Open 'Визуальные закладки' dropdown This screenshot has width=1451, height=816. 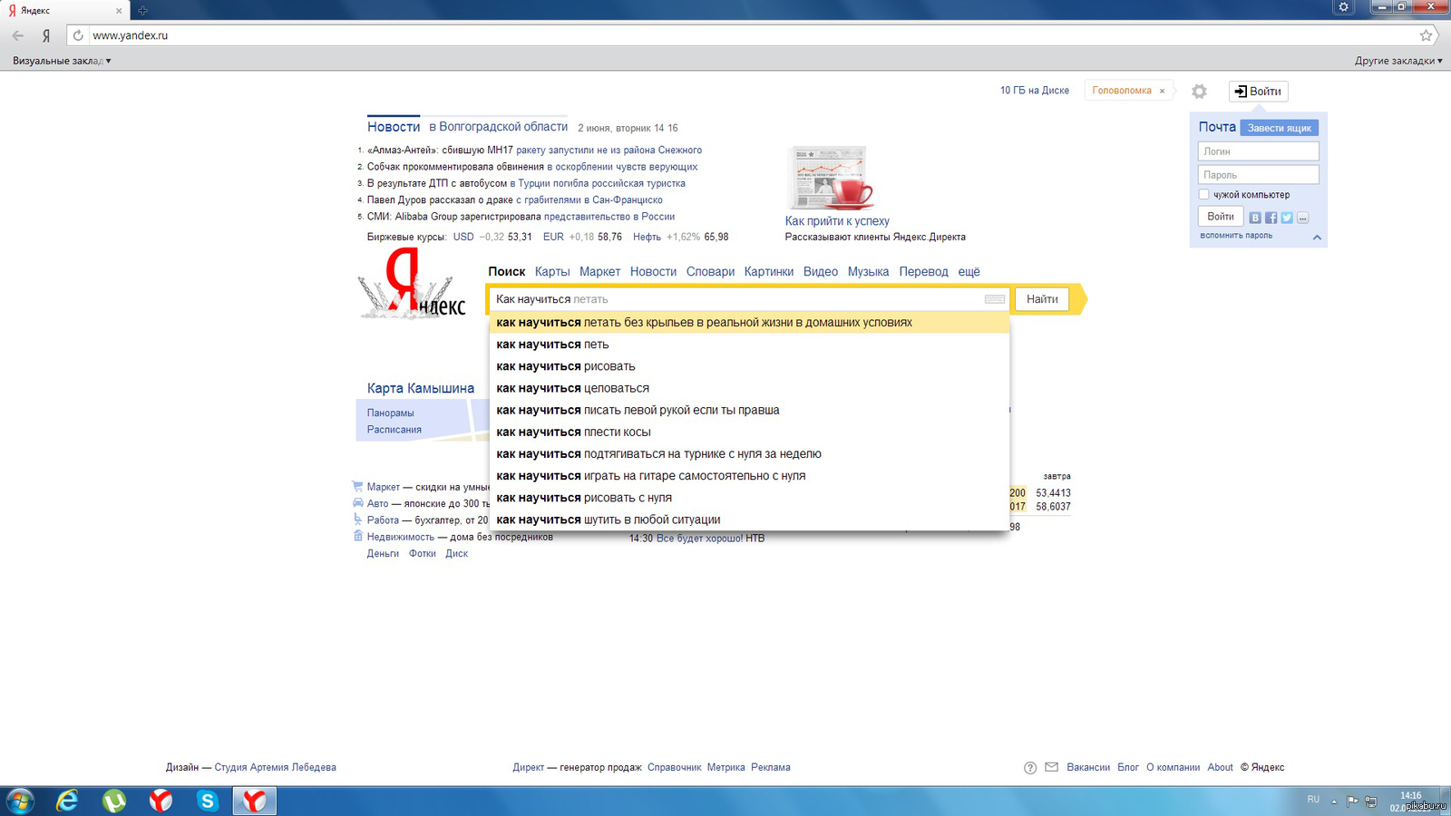62,61
